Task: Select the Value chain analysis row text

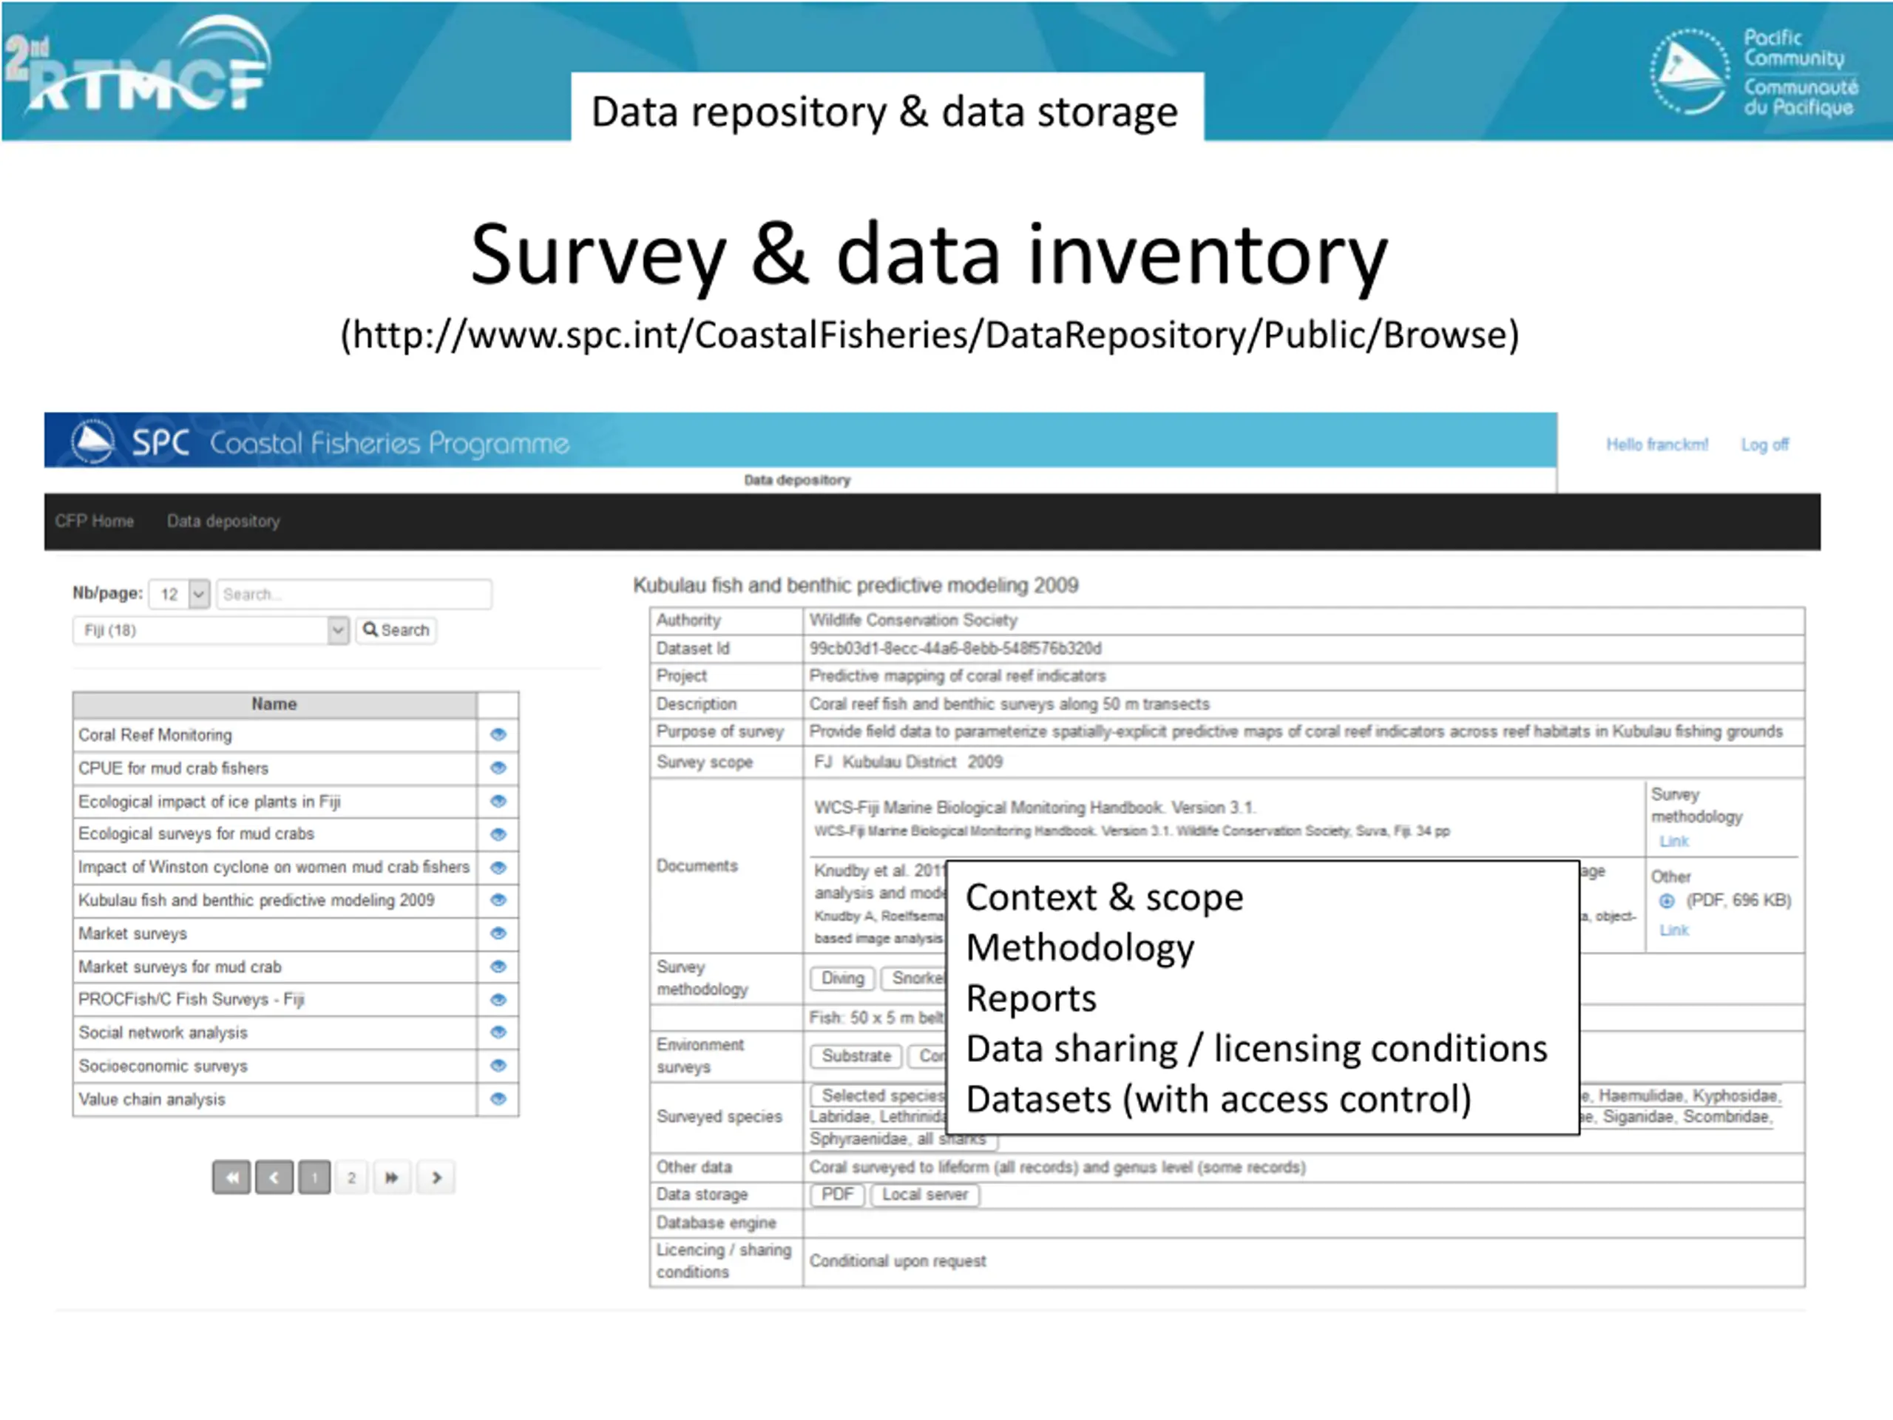Action: (152, 1100)
